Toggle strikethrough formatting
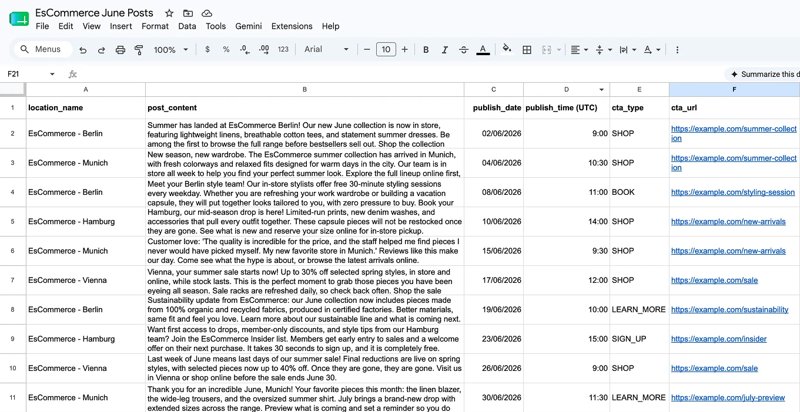Viewport: 800px width, 412px height. pos(464,50)
